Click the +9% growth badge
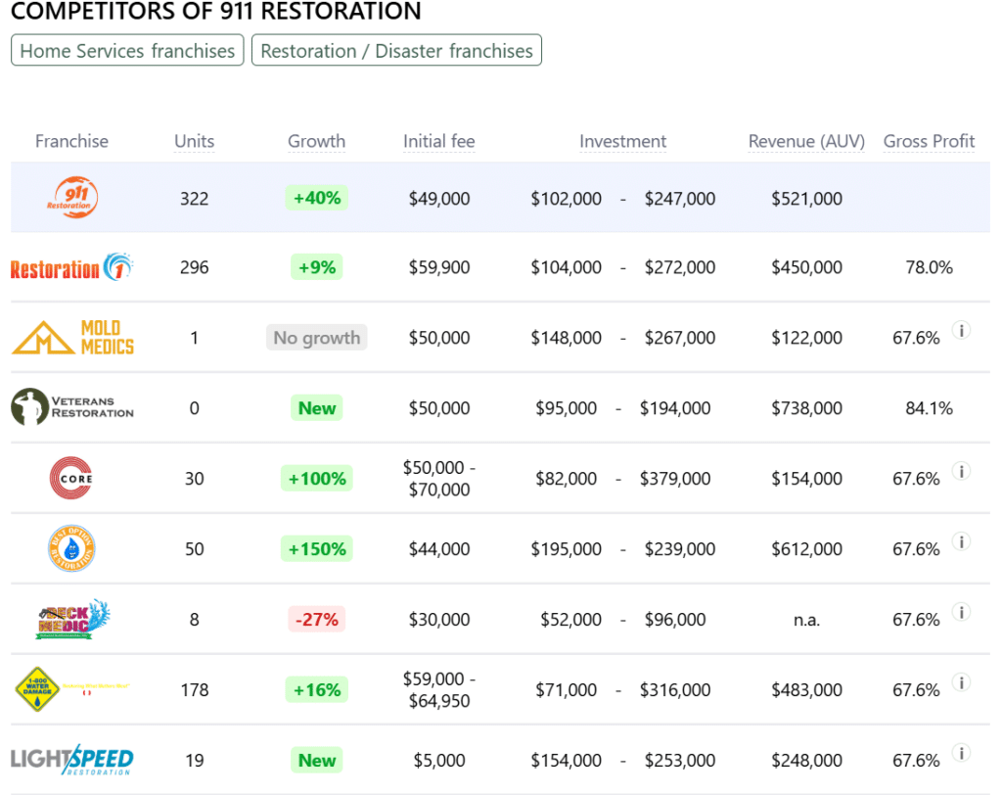1002x795 pixels. pyautogui.click(x=316, y=266)
